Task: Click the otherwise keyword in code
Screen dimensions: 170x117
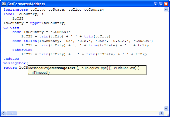Action: tap(22, 50)
